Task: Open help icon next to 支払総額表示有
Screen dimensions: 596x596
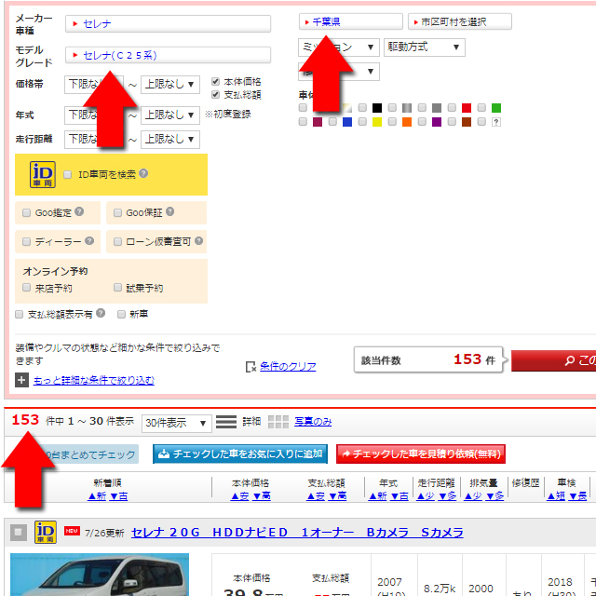Action: pyautogui.click(x=101, y=313)
